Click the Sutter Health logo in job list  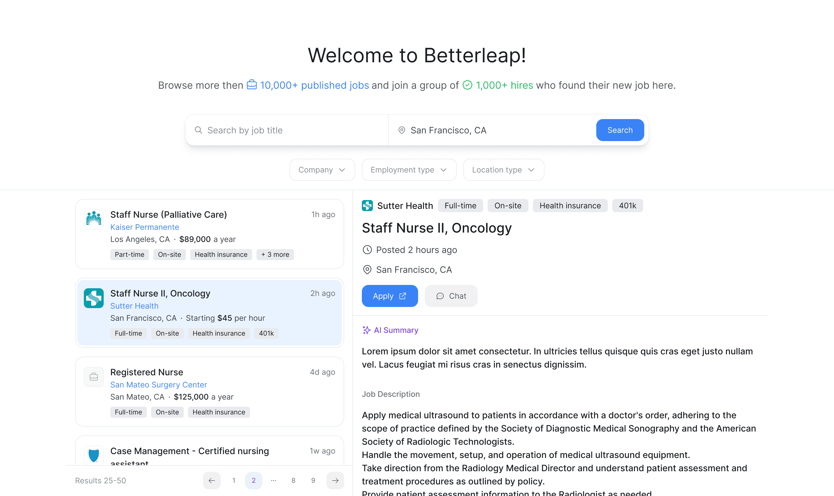click(94, 298)
